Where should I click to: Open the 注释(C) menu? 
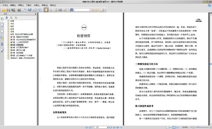pyautogui.click(x=37, y=5)
